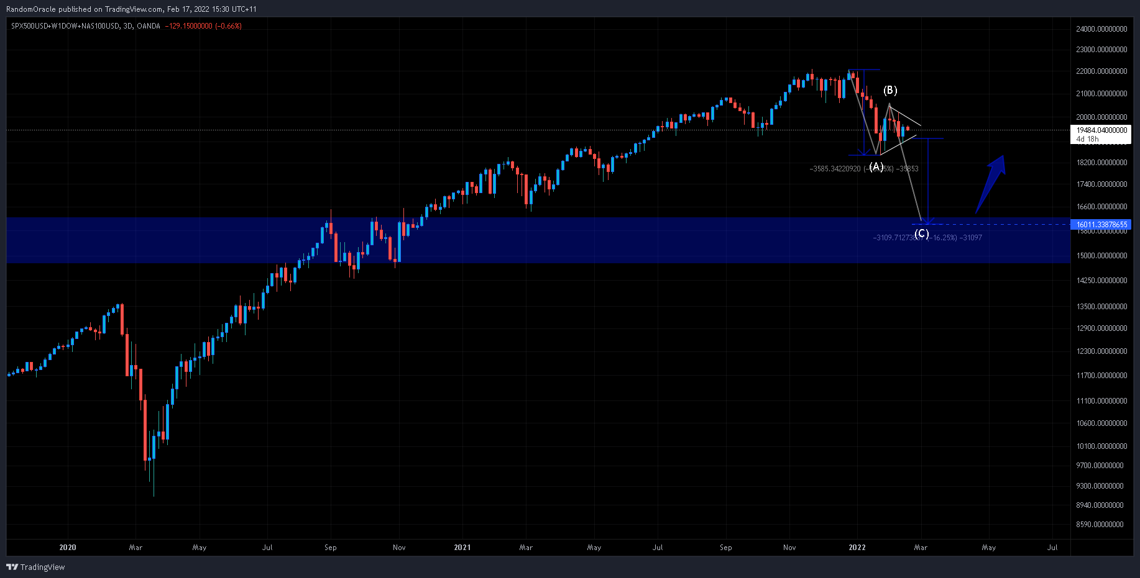Click the 16600.00000000 price axis label

click(x=1101, y=207)
